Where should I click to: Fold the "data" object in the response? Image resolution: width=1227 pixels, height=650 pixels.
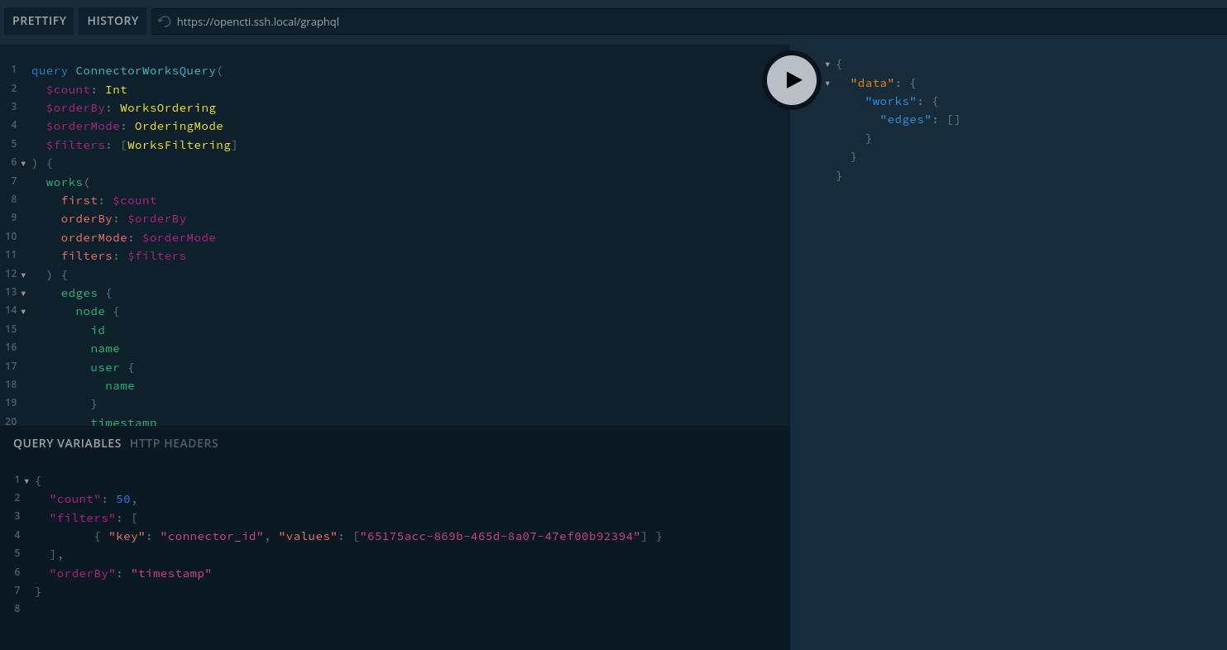coord(827,84)
